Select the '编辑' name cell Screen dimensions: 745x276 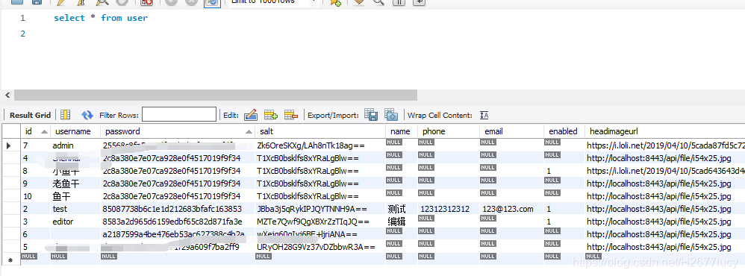pyautogui.click(x=402, y=222)
